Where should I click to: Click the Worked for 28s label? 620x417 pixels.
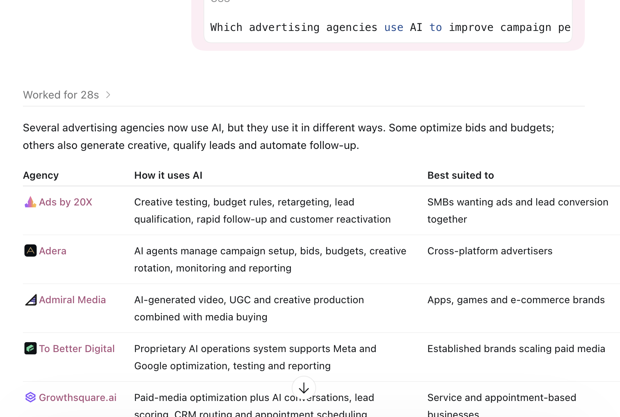[x=61, y=95]
